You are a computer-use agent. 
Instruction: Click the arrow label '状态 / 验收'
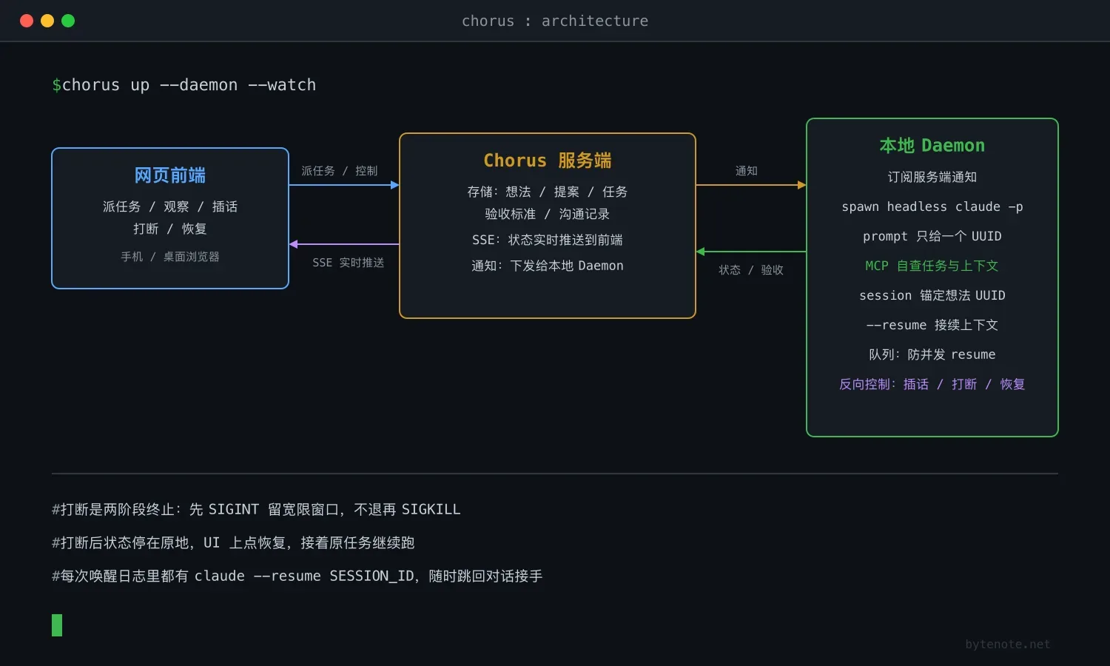751,270
